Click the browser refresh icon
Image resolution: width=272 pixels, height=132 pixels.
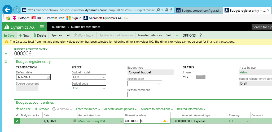[x=171, y=10]
